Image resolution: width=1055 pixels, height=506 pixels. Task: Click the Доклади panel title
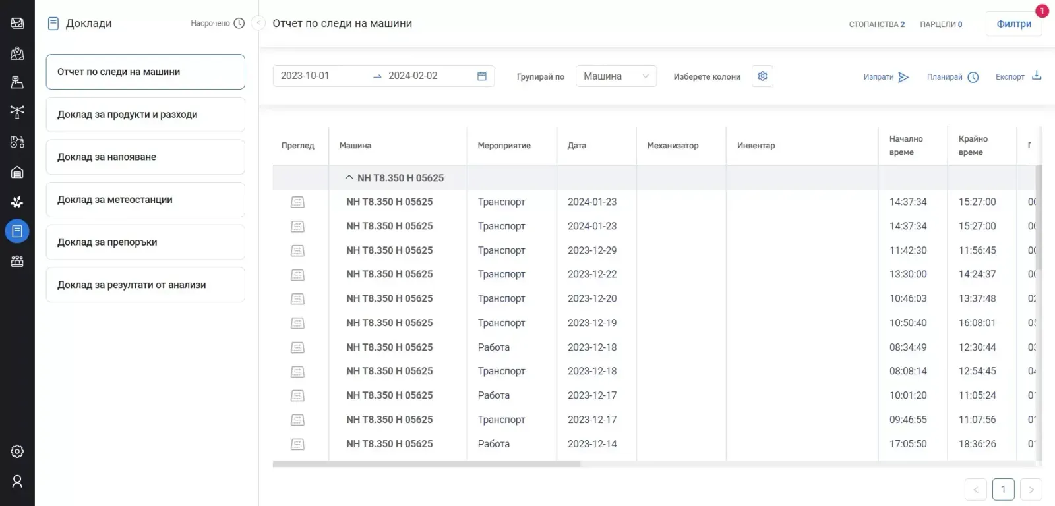coord(88,24)
